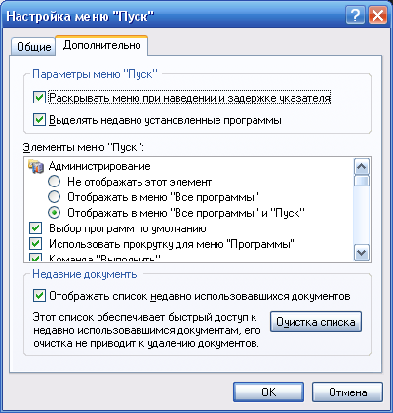This screenshot has height=413, width=393.
Task: Click scrollbar up arrow in elements list
Action: click(x=362, y=167)
